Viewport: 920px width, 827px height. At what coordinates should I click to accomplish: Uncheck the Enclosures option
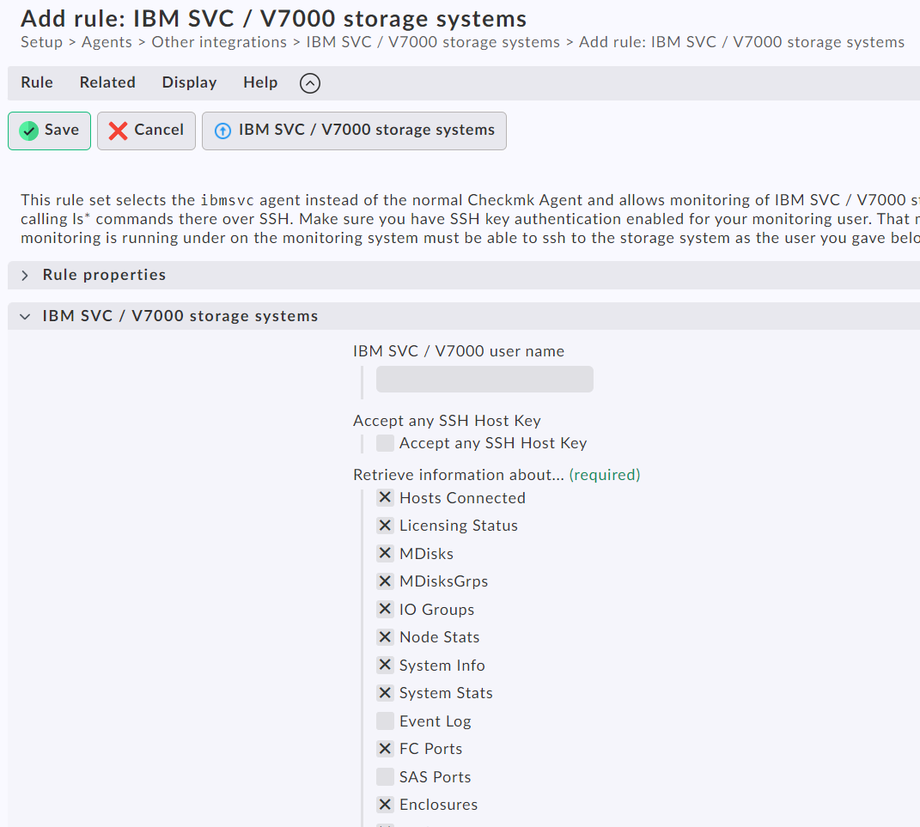[x=386, y=805]
